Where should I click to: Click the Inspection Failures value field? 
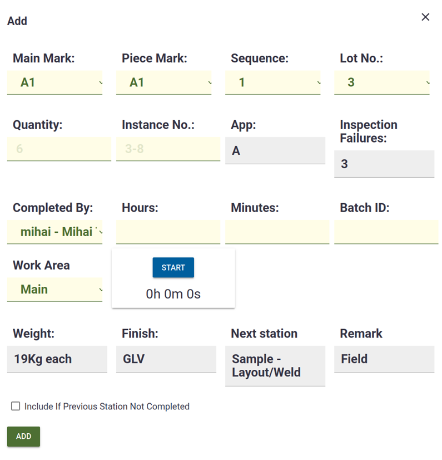point(384,164)
